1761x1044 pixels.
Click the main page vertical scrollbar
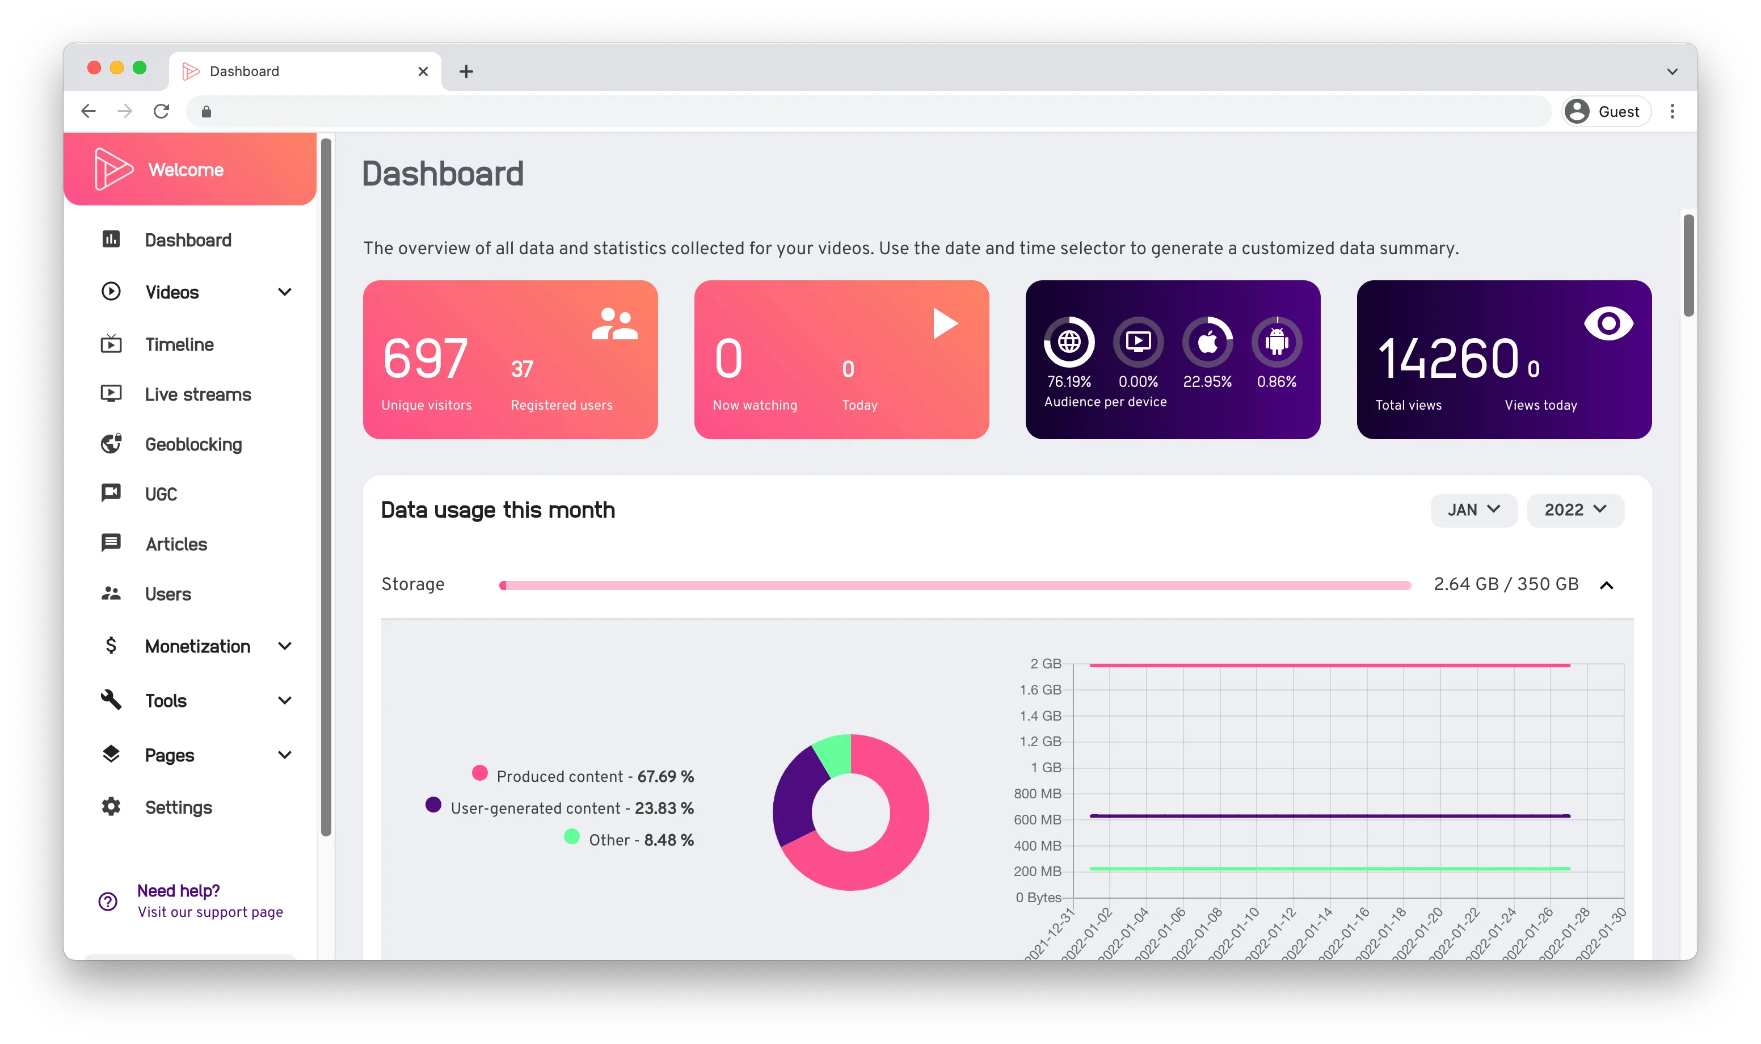click(x=1688, y=265)
